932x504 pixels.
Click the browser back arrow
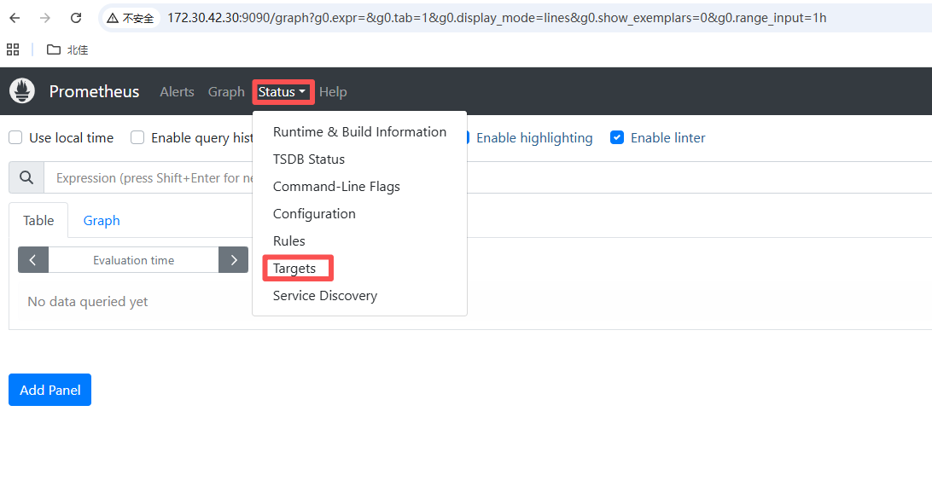point(15,18)
